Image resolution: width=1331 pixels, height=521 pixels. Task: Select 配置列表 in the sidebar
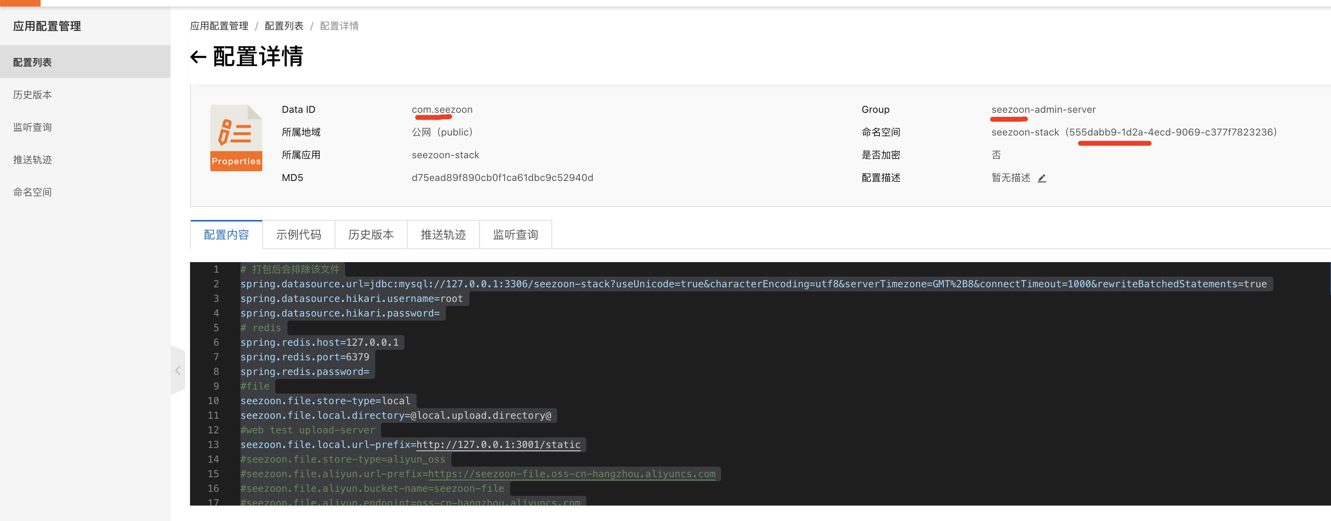point(32,62)
